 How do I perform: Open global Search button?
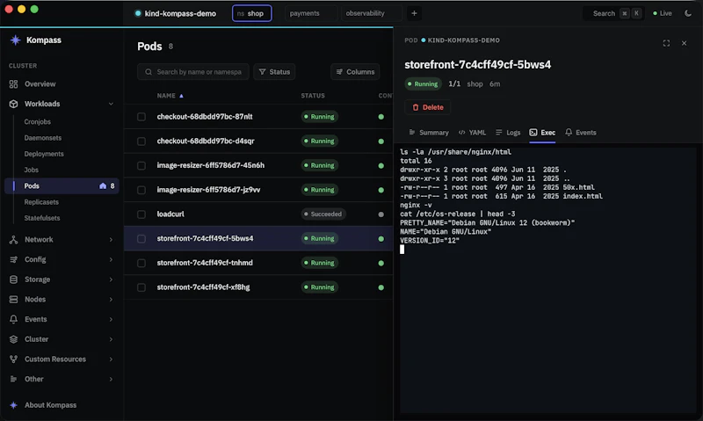click(613, 13)
